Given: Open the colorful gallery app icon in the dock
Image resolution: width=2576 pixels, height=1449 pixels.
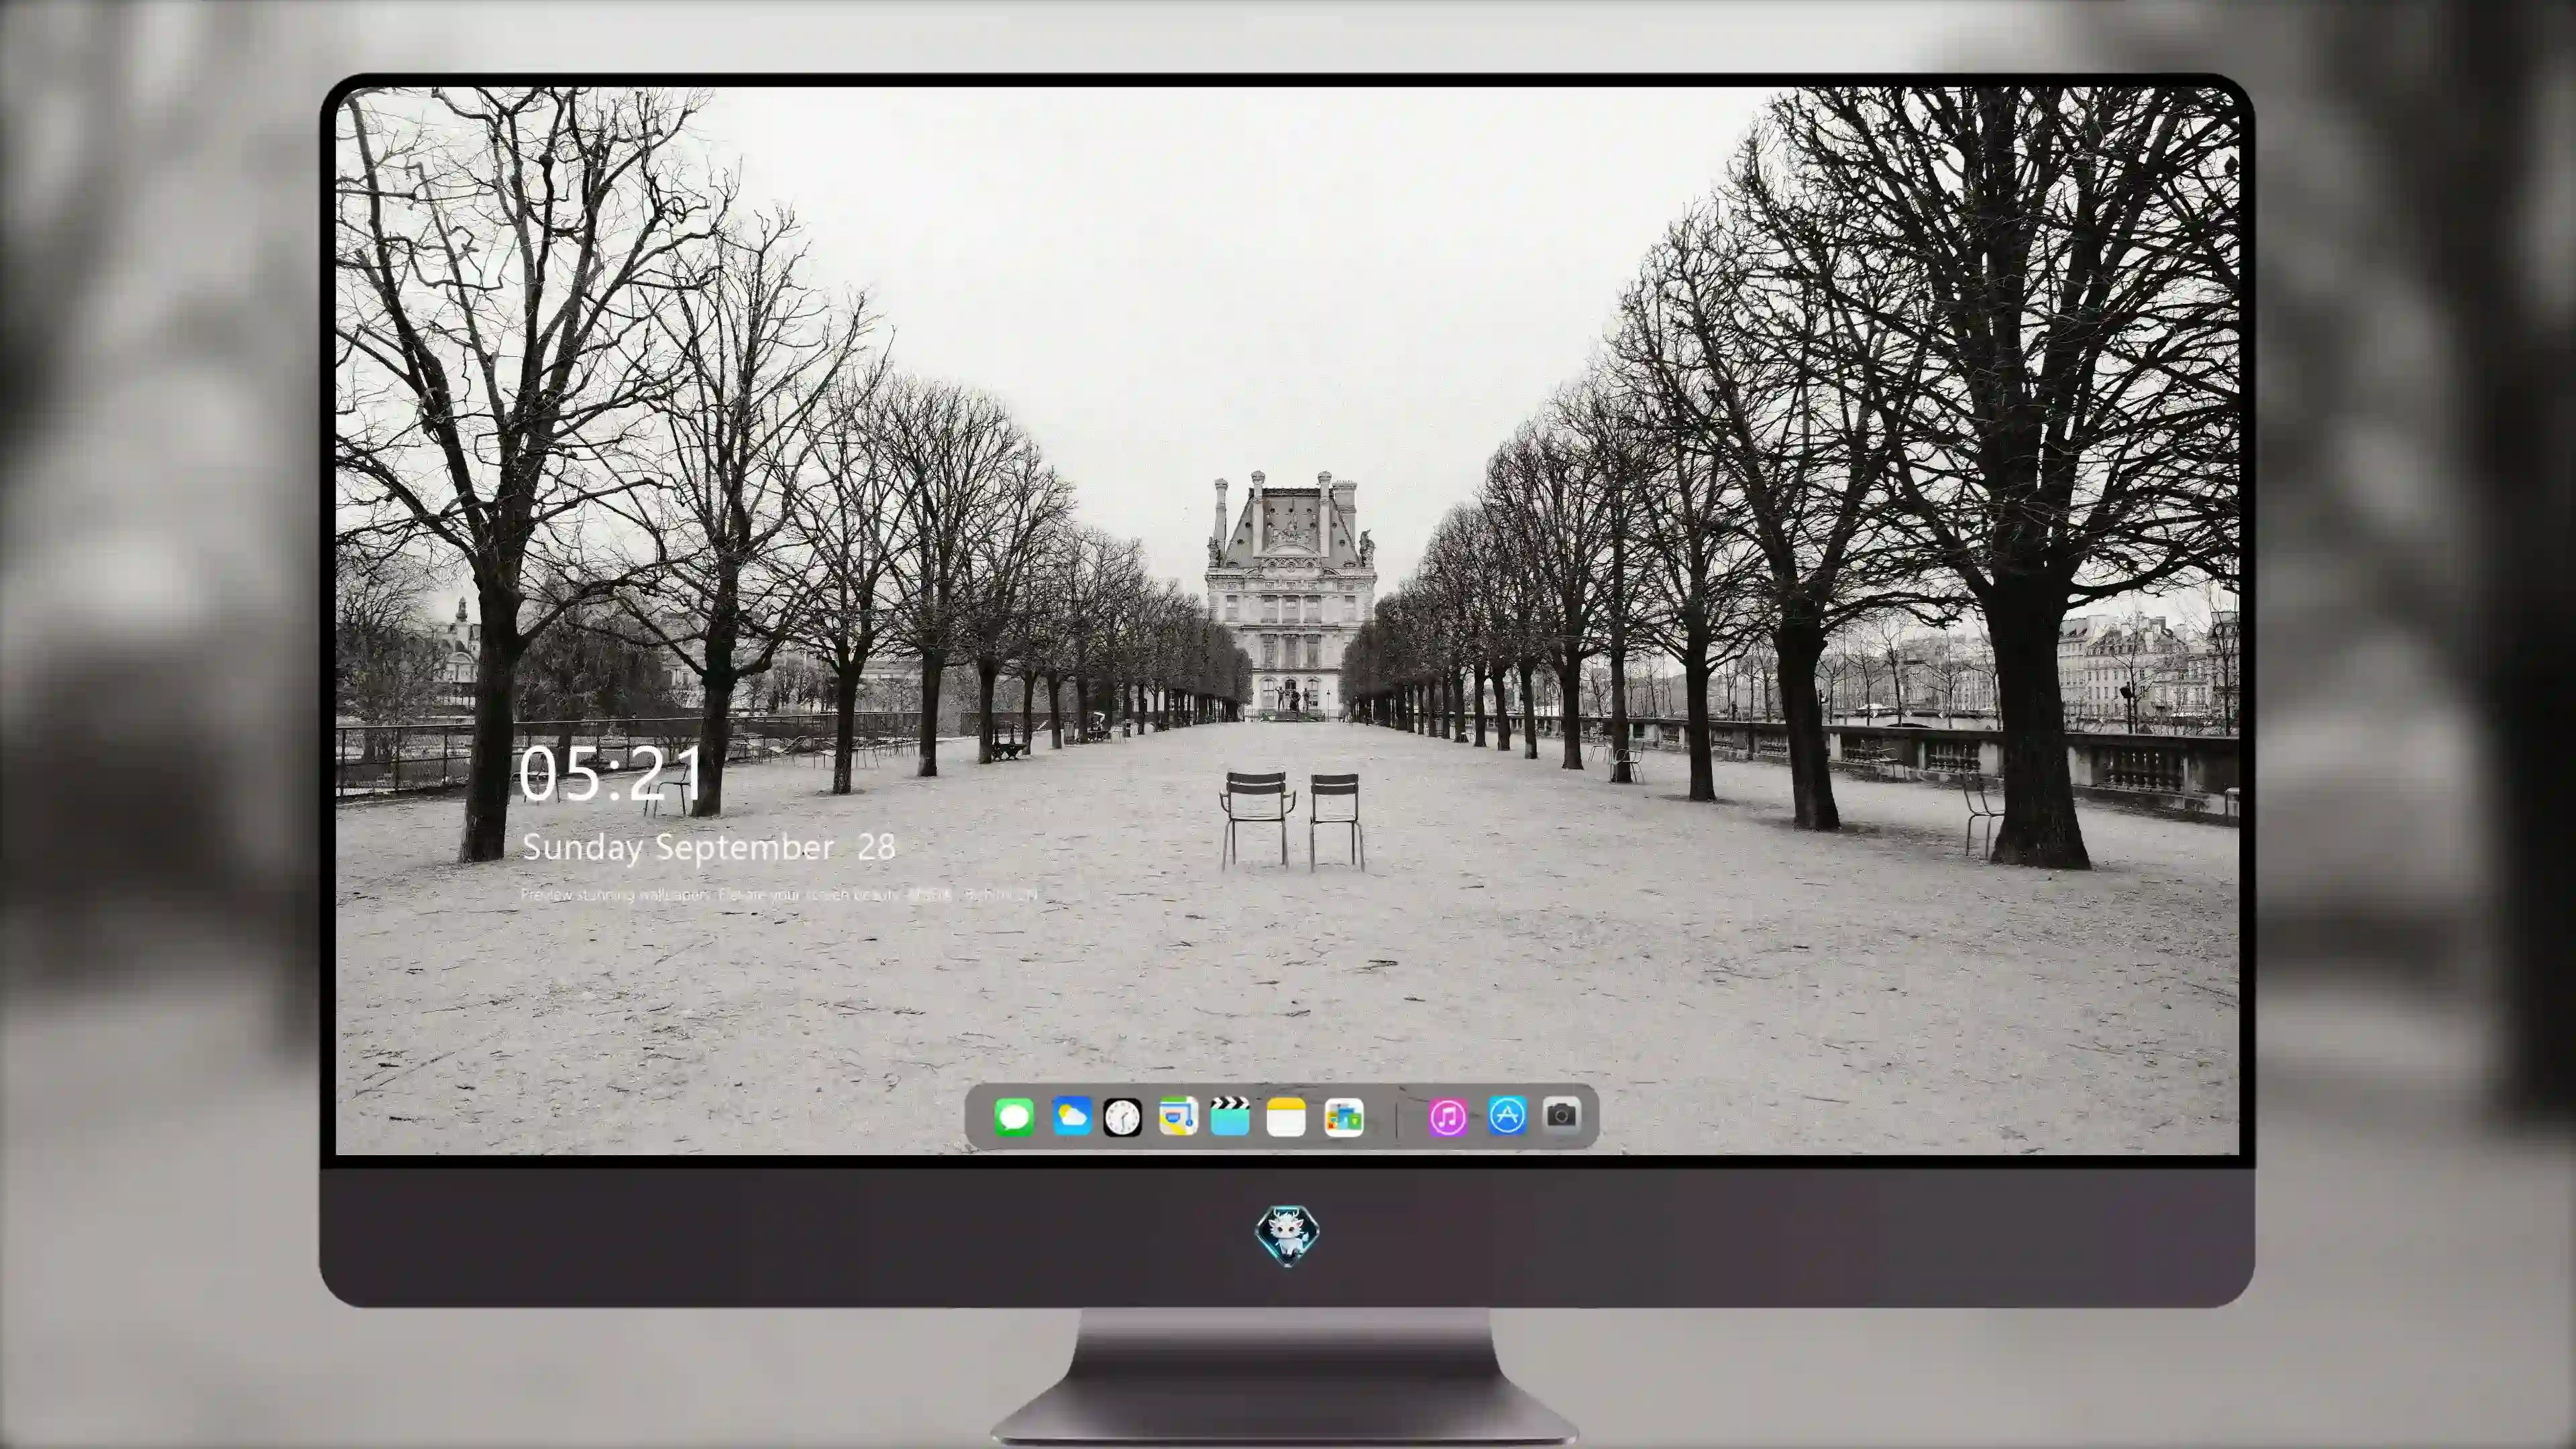Looking at the screenshot, I should (x=1344, y=1117).
